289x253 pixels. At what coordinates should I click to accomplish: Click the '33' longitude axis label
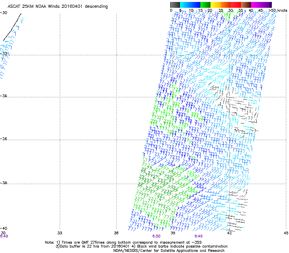pos(60,233)
